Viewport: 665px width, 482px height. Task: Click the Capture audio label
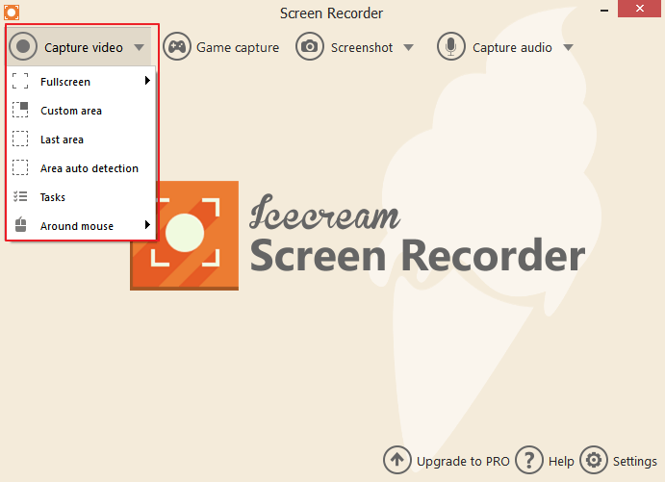(x=512, y=47)
